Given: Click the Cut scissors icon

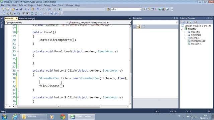Looking at the screenshot, I should 25,9.
